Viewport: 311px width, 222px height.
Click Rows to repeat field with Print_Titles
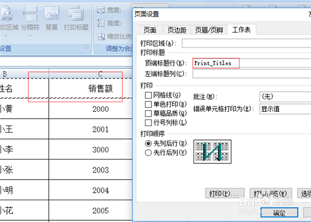coord(252,64)
